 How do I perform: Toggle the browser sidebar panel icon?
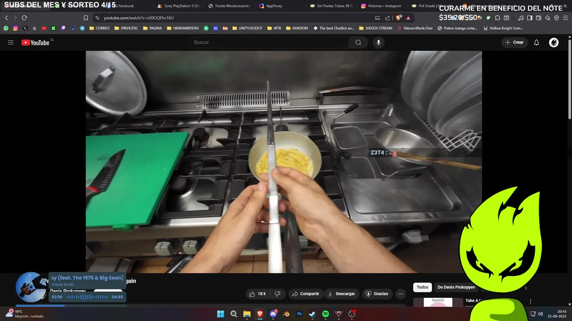click(x=530, y=18)
